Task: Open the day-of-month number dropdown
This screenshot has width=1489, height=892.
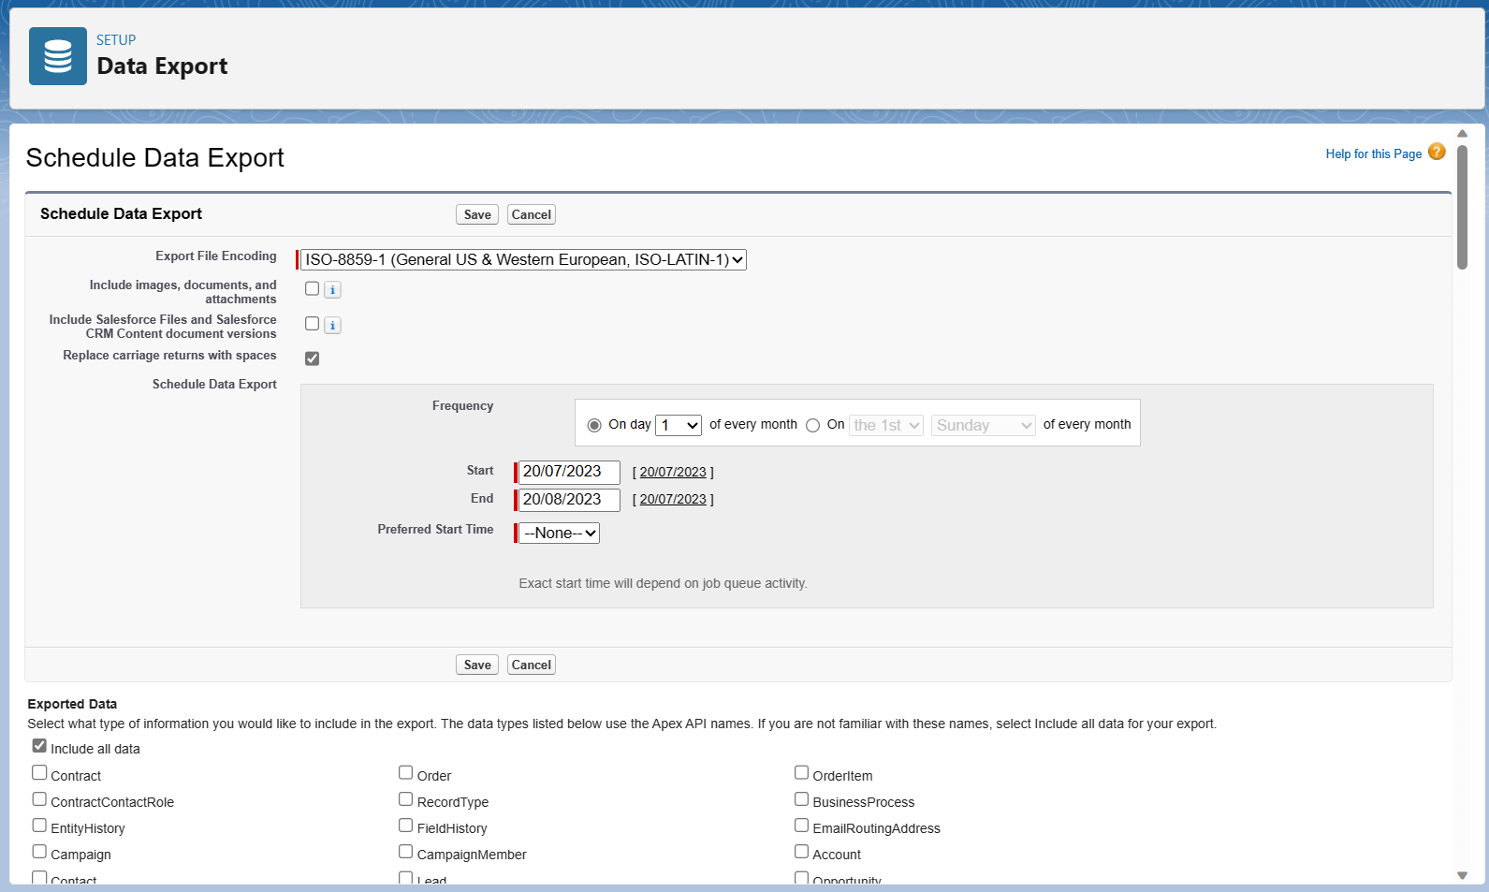Action: pyautogui.click(x=679, y=425)
